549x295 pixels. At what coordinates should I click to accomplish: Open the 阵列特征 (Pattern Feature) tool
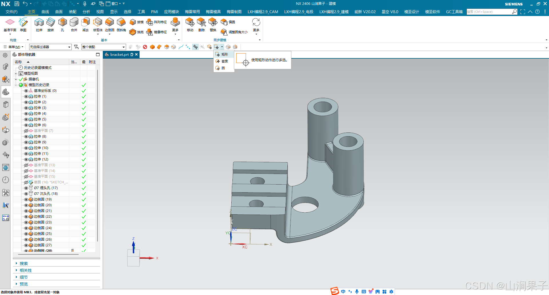click(156, 22)
